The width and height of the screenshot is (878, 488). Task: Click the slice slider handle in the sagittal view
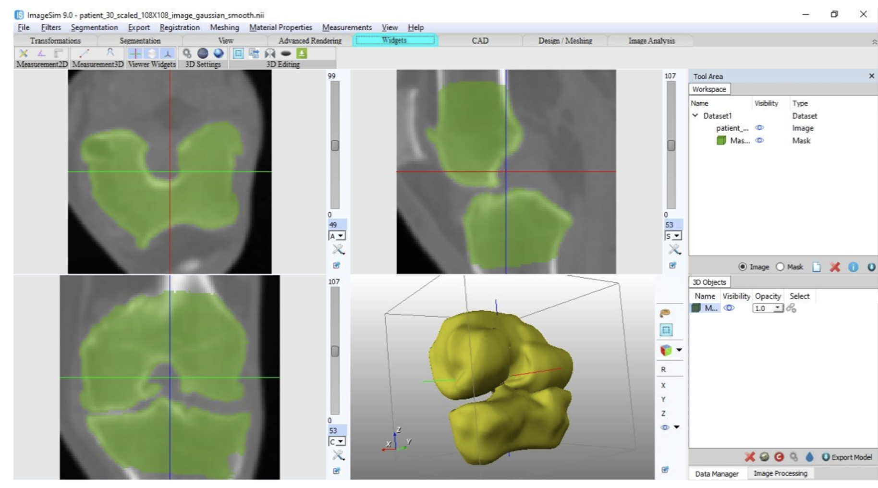(x=671, y=145)
